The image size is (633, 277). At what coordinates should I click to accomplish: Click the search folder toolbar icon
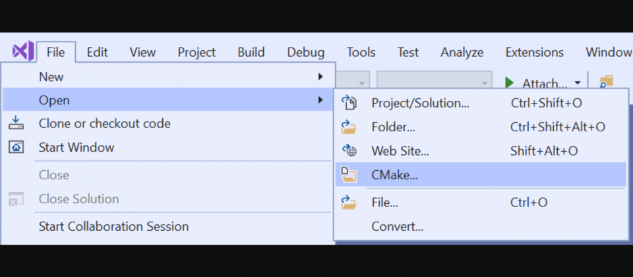pyautogui.click(x=606, y=82)
